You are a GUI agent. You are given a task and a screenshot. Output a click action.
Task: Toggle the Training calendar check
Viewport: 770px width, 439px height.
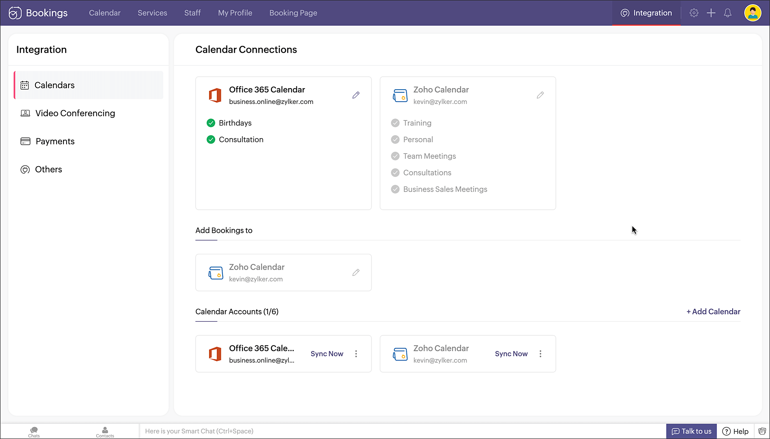click(x=395, y=123)
